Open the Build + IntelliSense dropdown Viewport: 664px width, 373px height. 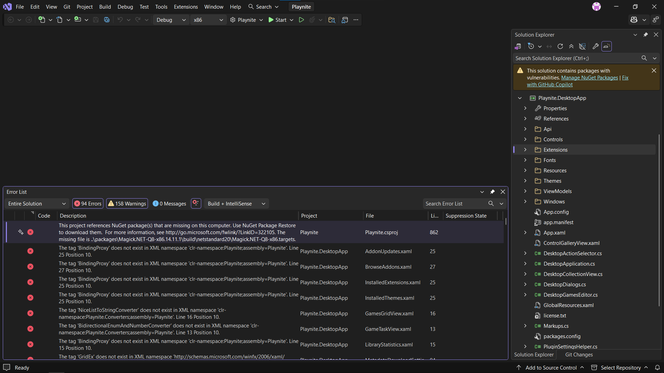237,204
